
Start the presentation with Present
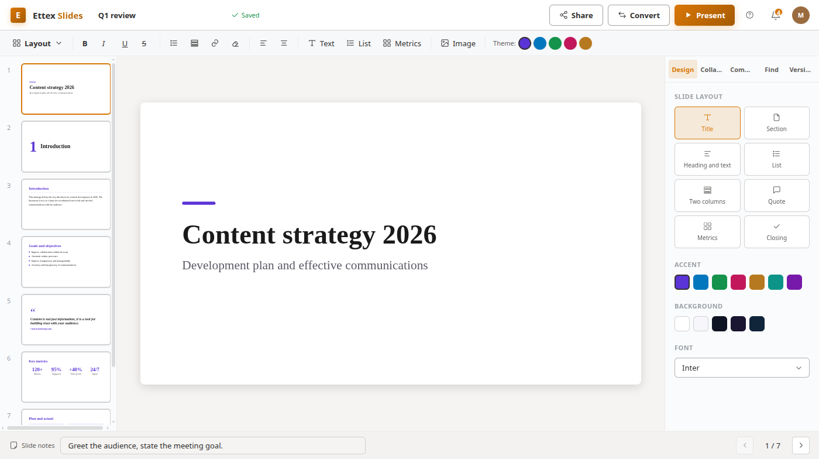[704, 15]
